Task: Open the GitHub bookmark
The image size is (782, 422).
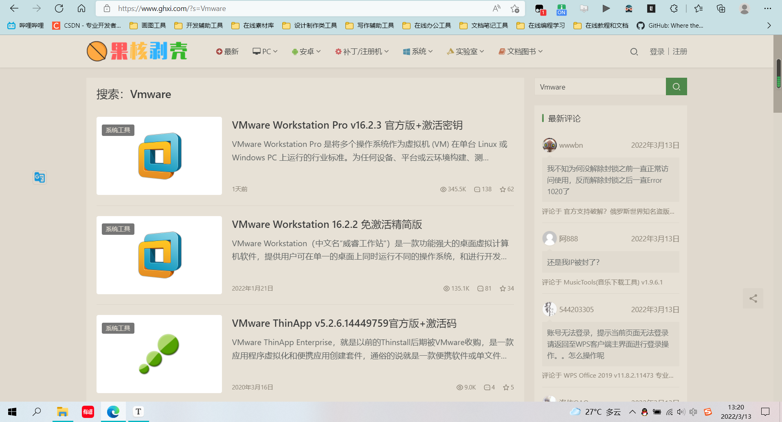Action: coord(670,25)
